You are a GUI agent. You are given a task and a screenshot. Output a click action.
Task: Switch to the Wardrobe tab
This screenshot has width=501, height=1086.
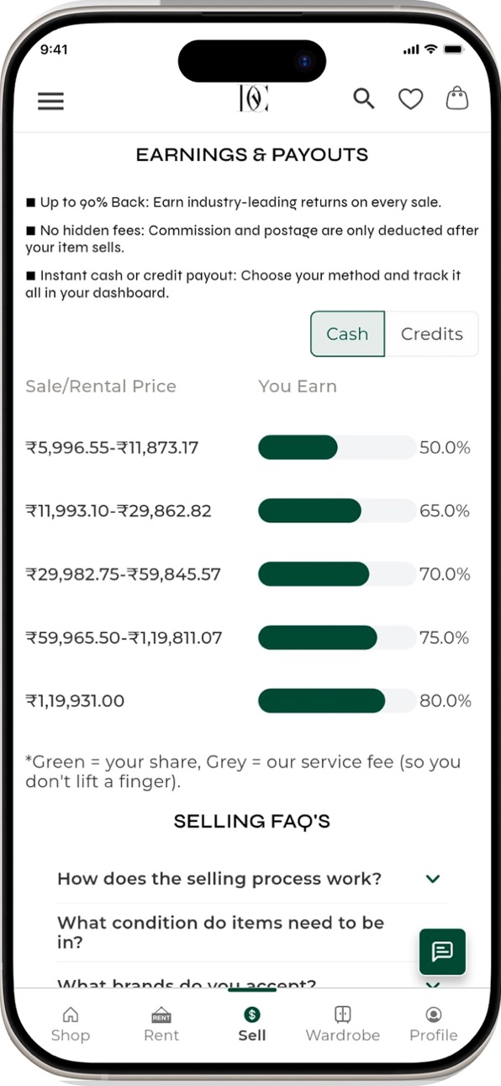342,1024
